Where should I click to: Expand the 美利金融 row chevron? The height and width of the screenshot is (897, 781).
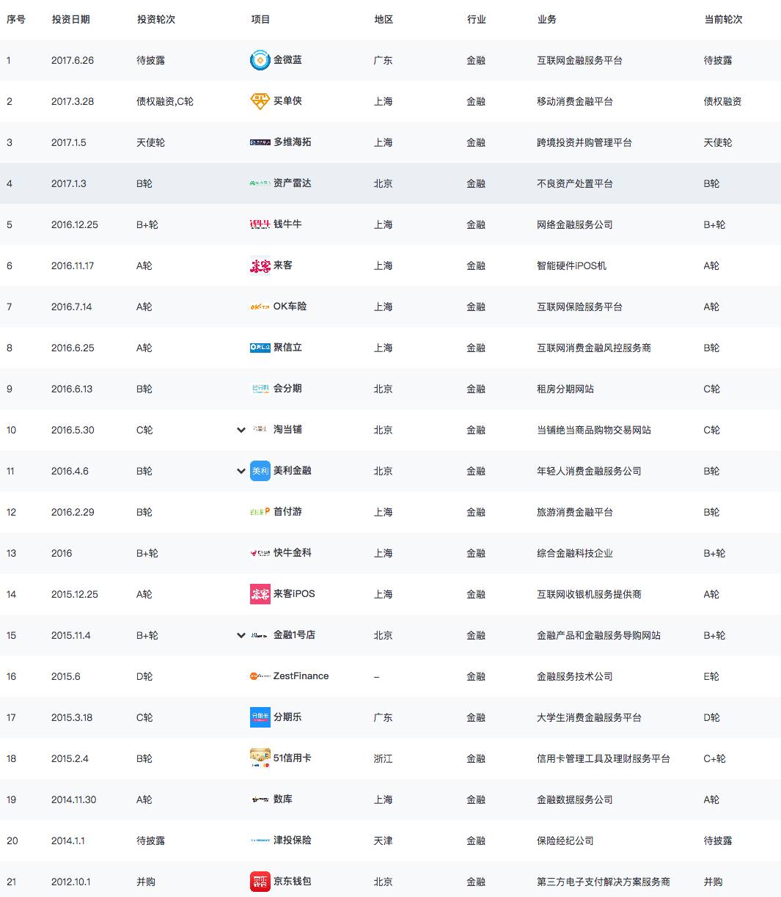(x=241, y=471)
